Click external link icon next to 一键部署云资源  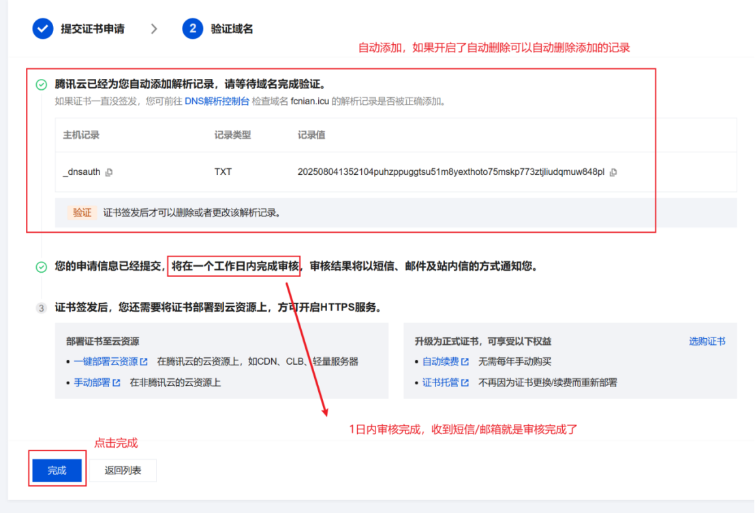(x=144, y=361)
